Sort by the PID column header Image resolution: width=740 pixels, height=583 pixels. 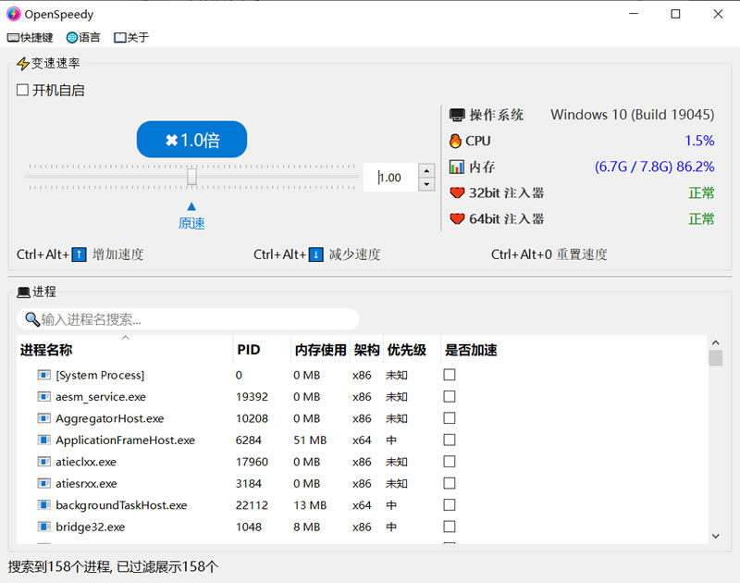click(x=262, y=350)
